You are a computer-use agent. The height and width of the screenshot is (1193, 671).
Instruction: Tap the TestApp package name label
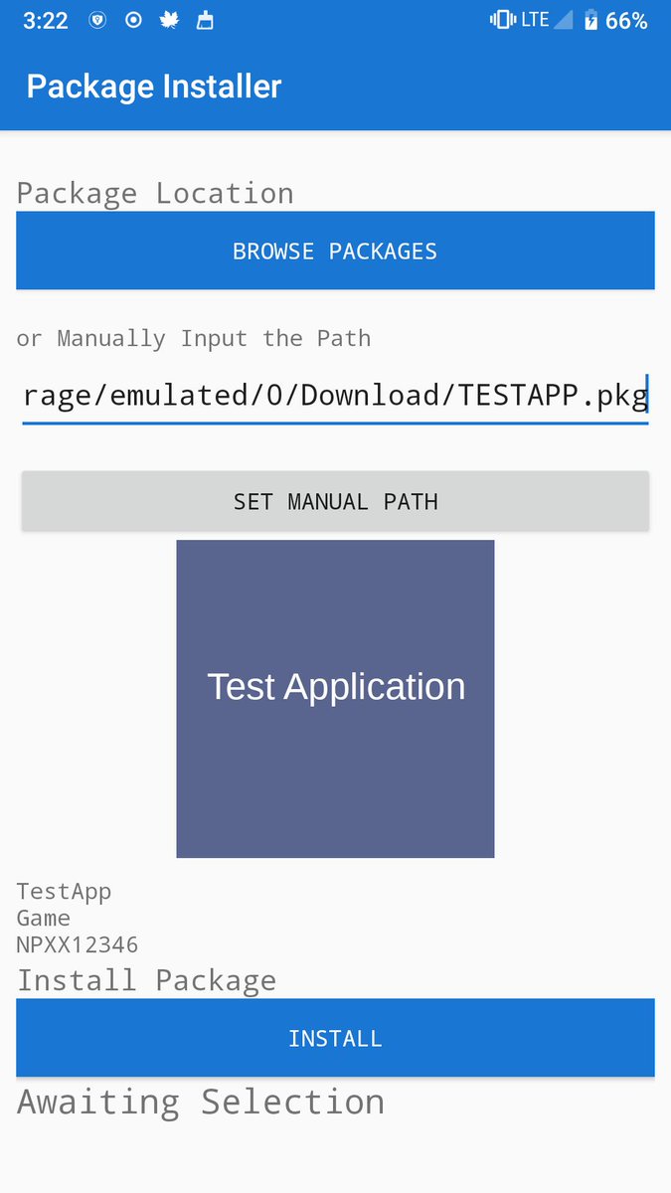click(64, 892)
